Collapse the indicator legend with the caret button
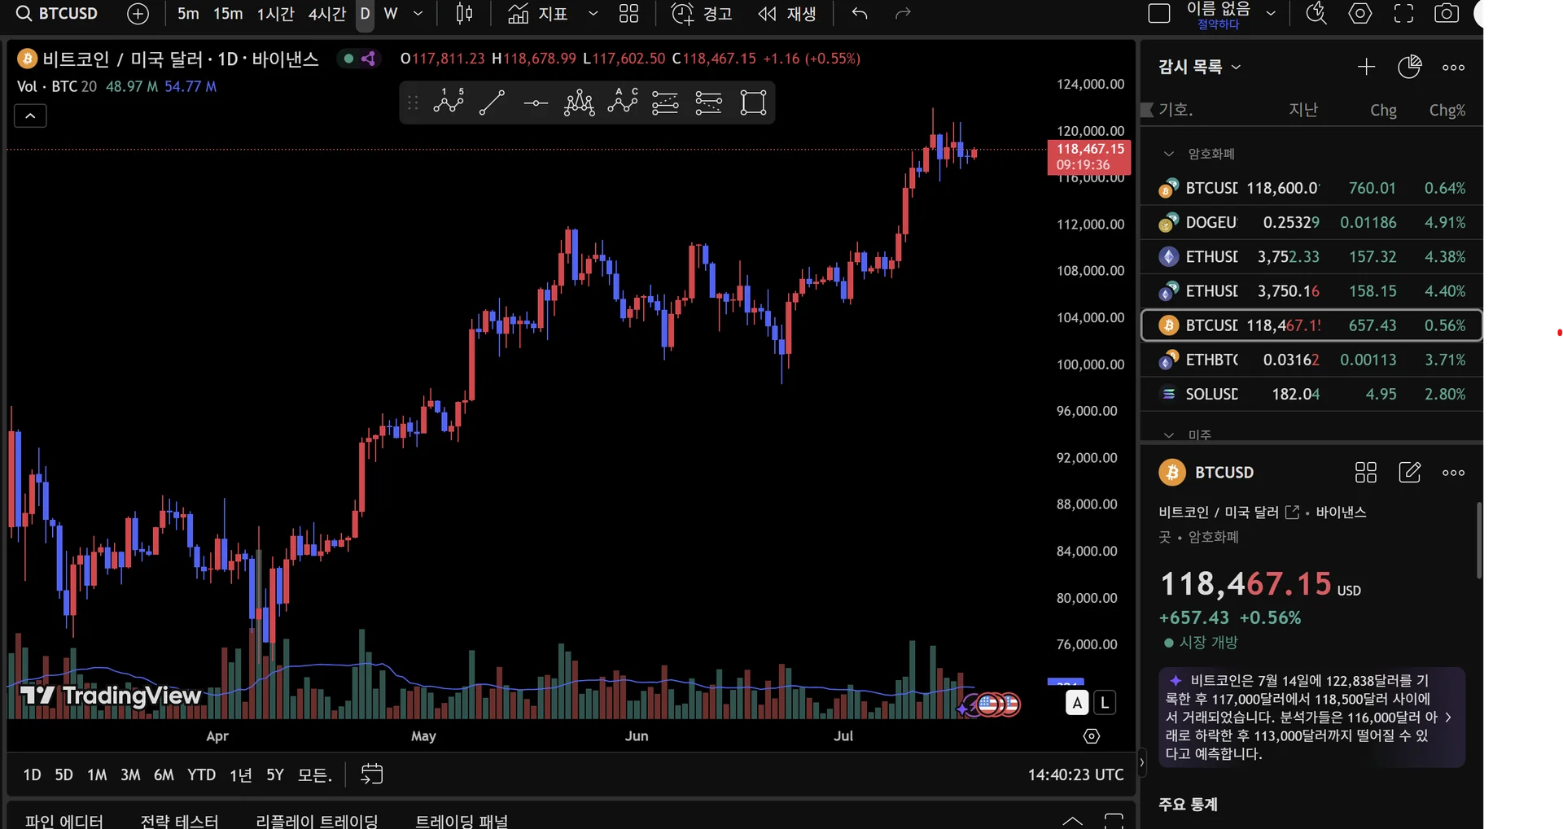Image resolution: width=1563 pixels, height=829 pixels. coord(30,116)
